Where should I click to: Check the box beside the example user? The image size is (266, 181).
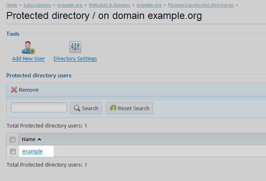(x=13, y=151)
